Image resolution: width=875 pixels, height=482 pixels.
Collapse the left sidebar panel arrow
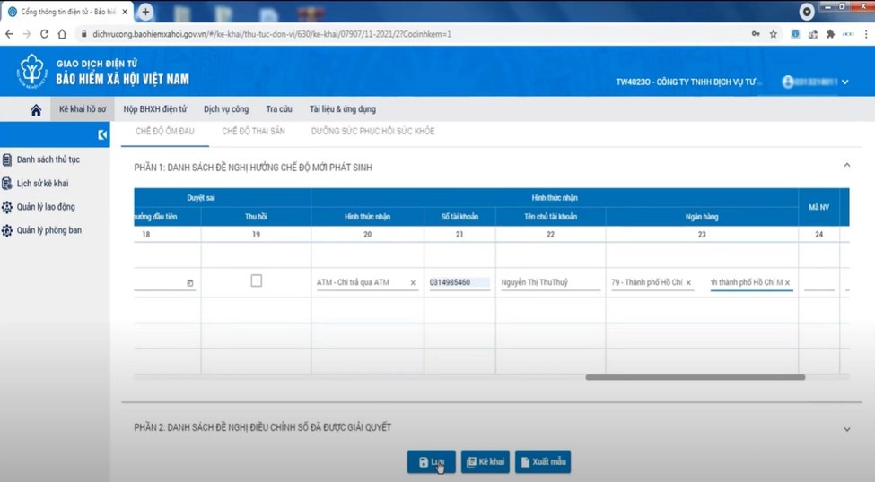(102, 134)
